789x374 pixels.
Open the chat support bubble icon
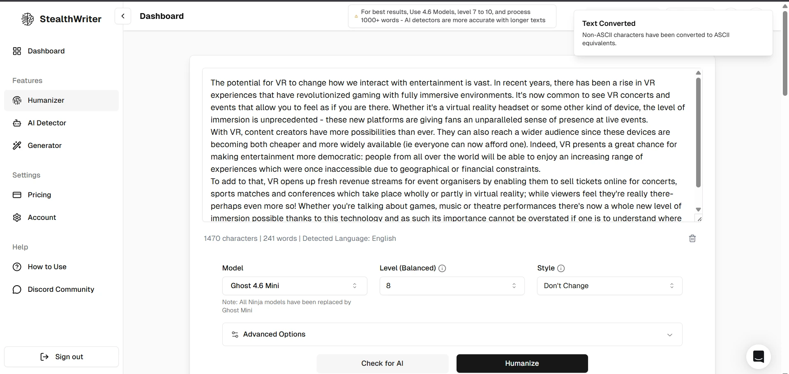click(x=758, y=356)
